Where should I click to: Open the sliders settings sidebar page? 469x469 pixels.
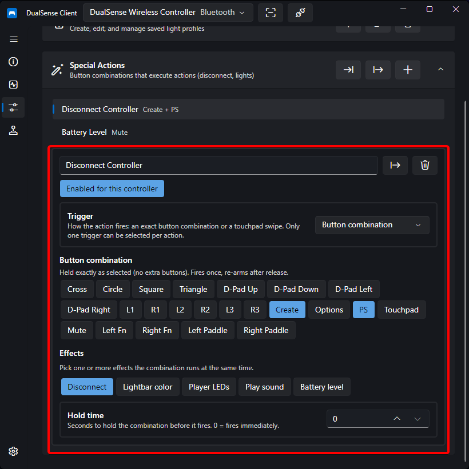click(13, 107)
